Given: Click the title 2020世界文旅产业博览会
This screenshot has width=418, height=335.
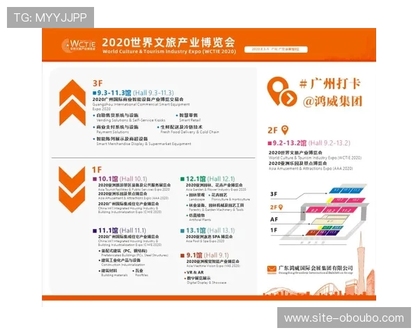Looking at the screenshot, I should tap(169, 42).
